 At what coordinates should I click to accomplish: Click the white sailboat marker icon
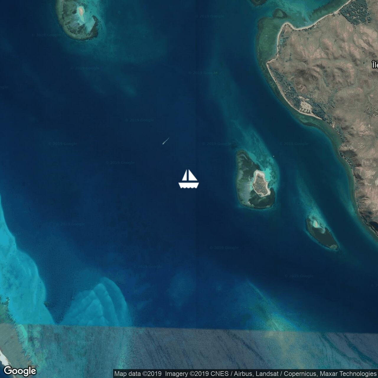click(x=189, y=179)
